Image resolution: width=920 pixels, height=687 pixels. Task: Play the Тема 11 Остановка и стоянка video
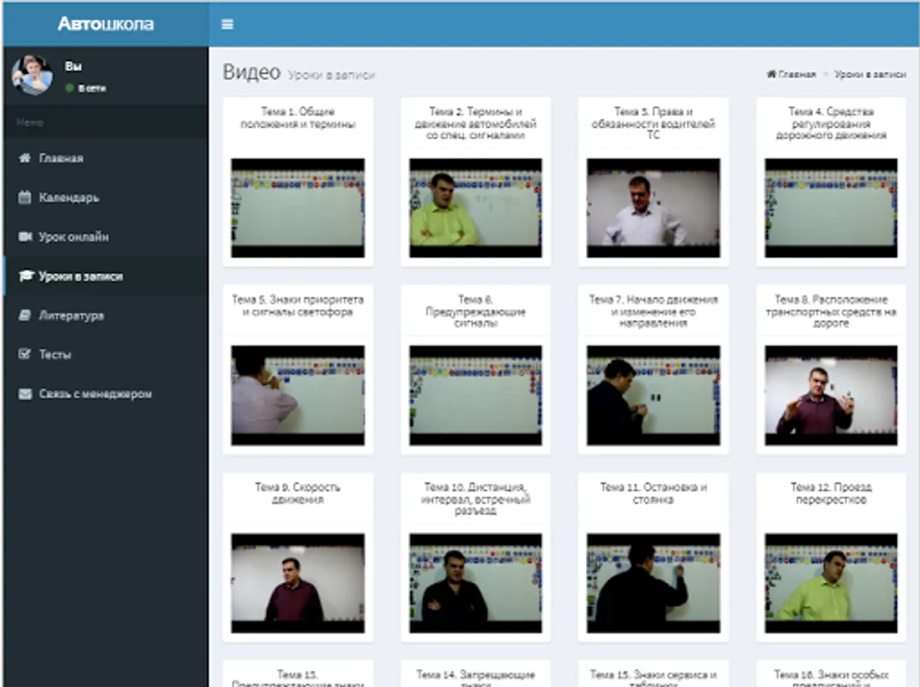653,583
